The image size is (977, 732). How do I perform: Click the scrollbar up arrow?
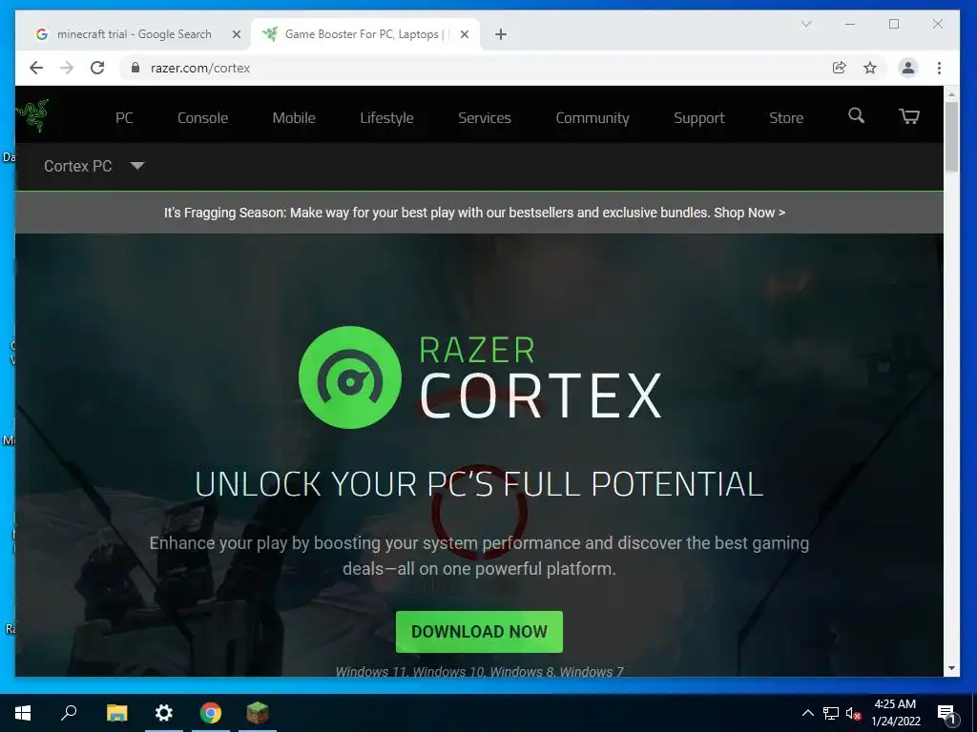951,94
